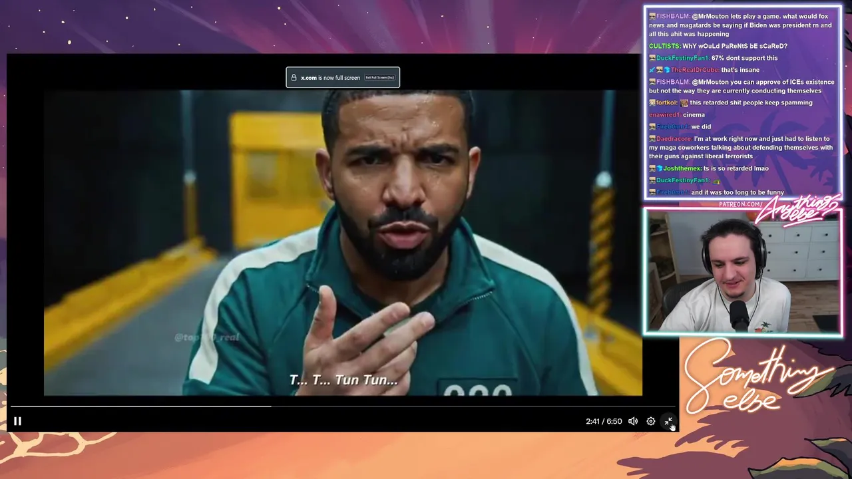The height and width of the screenshot is (479, 852).
Task: Open video settings with the gear icon
Action: tap(651, 421)
